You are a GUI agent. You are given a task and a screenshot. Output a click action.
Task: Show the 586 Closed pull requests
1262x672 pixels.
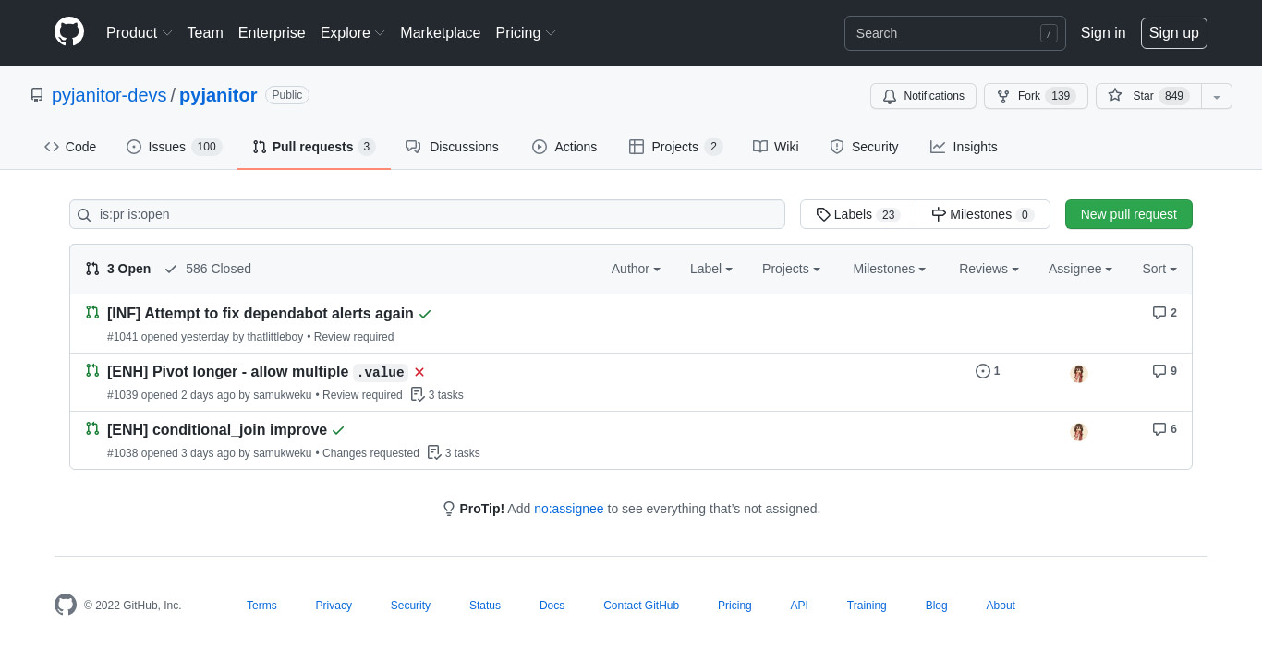tap(208, 269)
